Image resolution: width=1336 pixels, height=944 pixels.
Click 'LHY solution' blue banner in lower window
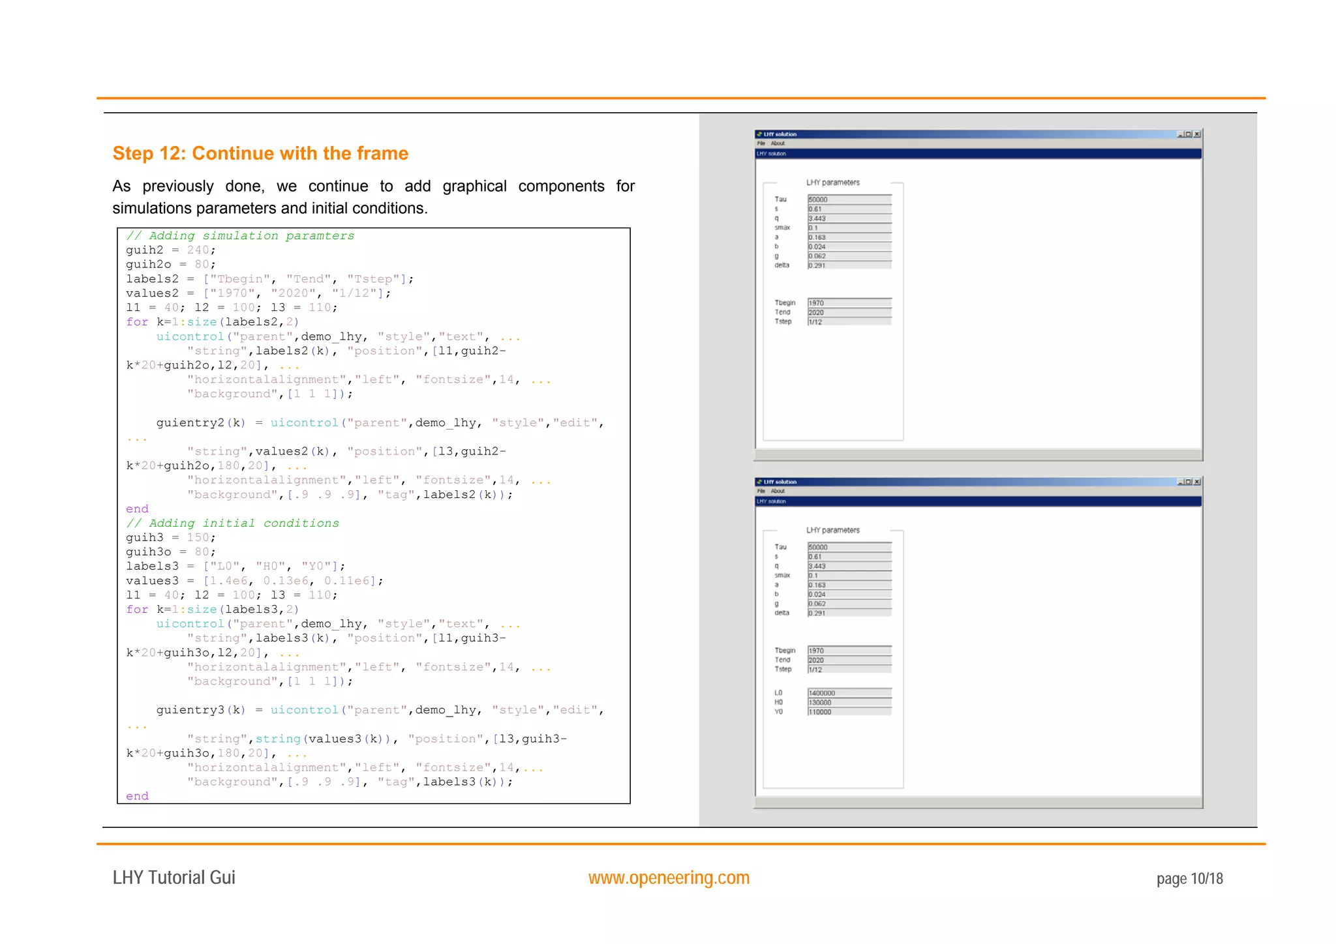coord(979,501)
